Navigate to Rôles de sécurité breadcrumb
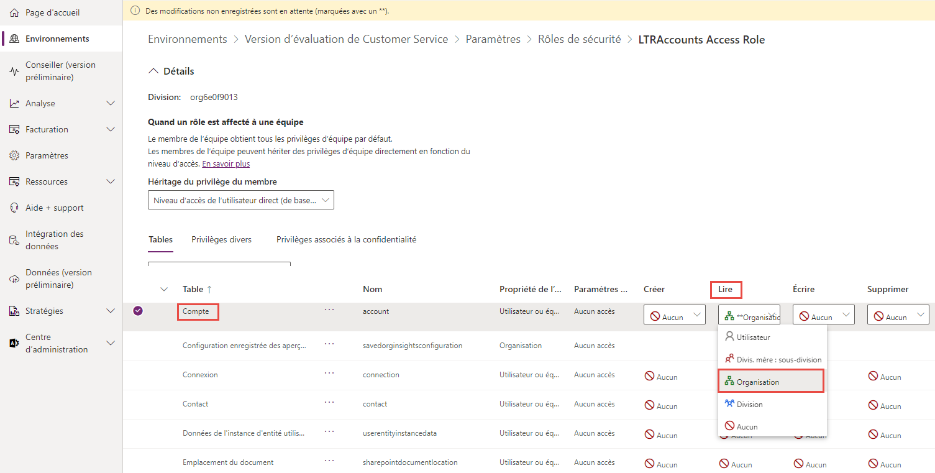Image resolution: width=935 pixels, height=473 pixels. tap(580, 39)
